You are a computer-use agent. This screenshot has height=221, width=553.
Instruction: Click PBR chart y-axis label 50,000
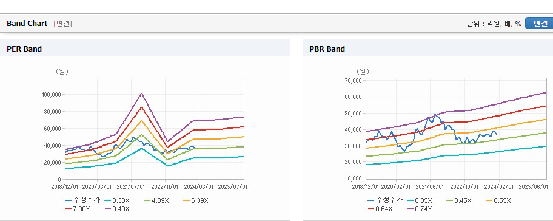coord(354,114)
